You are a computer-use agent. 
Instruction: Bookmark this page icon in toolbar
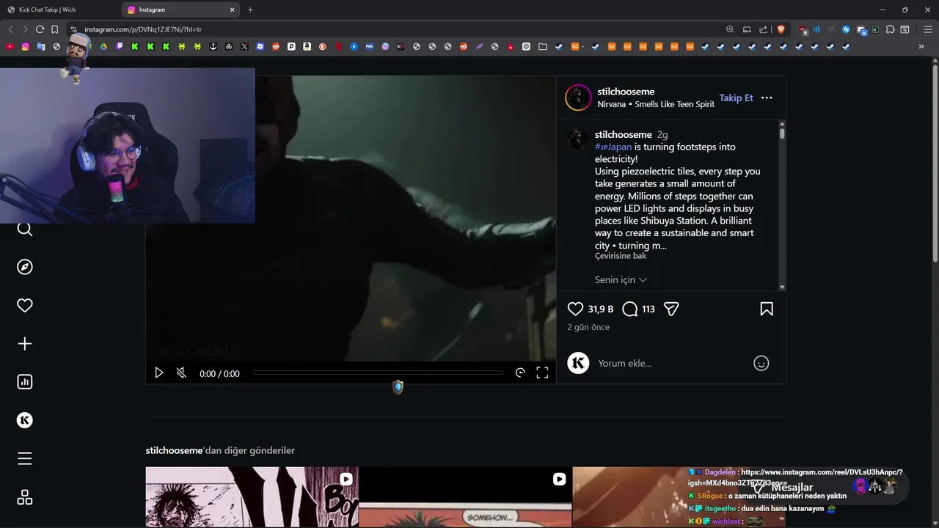pyautogui.click(x=55, y=29)
